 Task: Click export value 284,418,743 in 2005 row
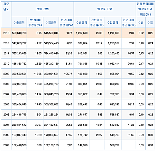(19, 114)
